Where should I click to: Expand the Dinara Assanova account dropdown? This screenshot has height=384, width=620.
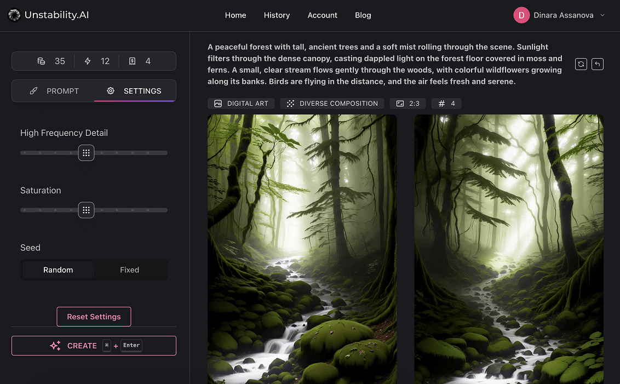point(602,15)
